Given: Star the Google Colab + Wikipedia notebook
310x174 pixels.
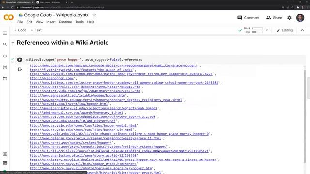Looking at the screenshot, I should pos(94,15).
